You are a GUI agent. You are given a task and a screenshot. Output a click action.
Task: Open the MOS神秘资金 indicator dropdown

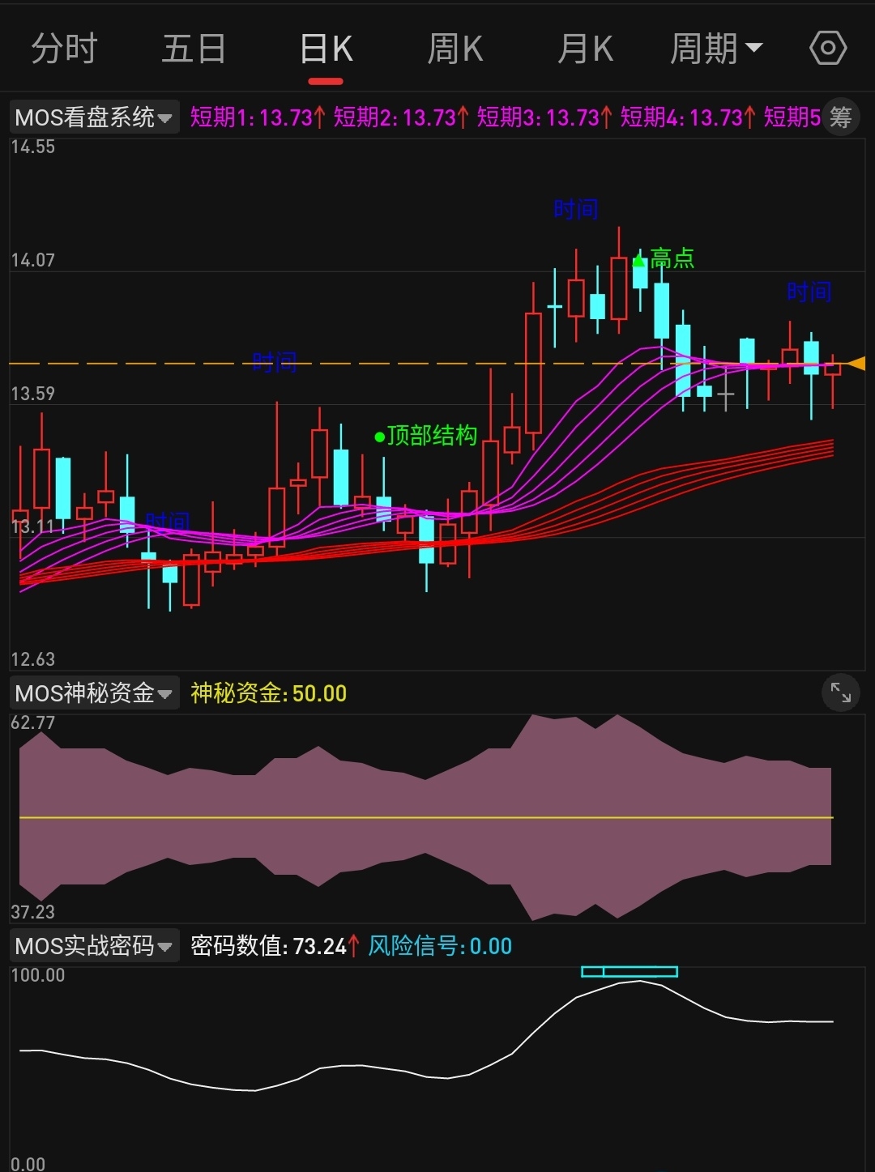pyautogui.click(x=94, y=693)
